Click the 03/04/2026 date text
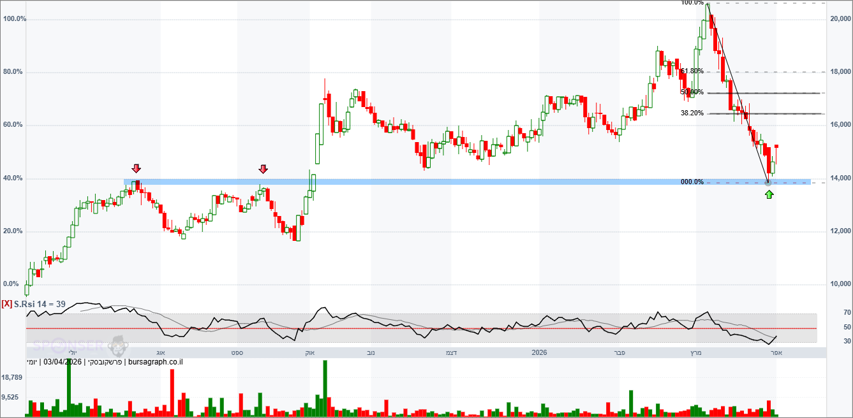 tap(63, 362)
